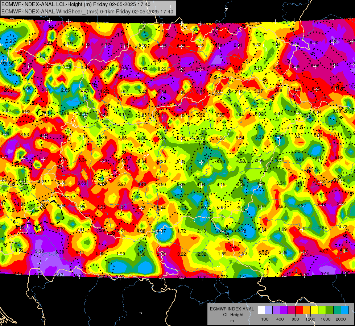Image resolution: width=355 pixels, height=326 pixels.
Task: Click the 3.90 wind shear value
Action: pyautogui.click(x=11, y=41)
